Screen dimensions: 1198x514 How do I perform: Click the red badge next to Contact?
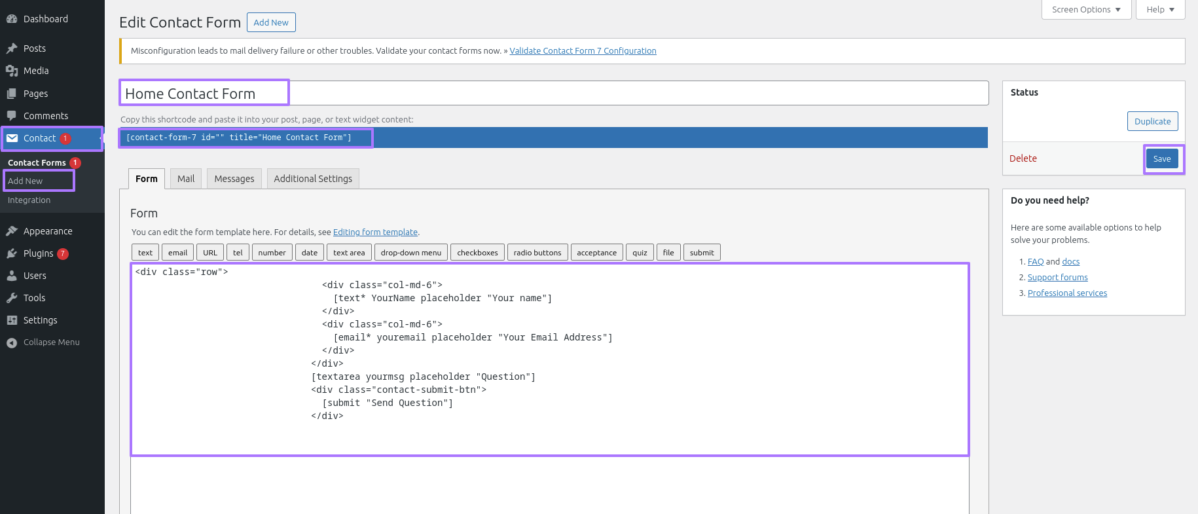tap(65, 138)
